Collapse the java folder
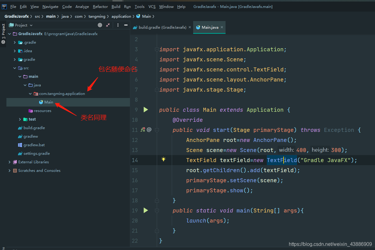This screenshot has width=375, height=250. pos(25,85)
